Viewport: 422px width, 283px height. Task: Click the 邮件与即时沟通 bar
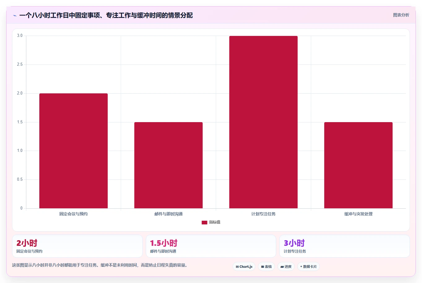(168, 165)
